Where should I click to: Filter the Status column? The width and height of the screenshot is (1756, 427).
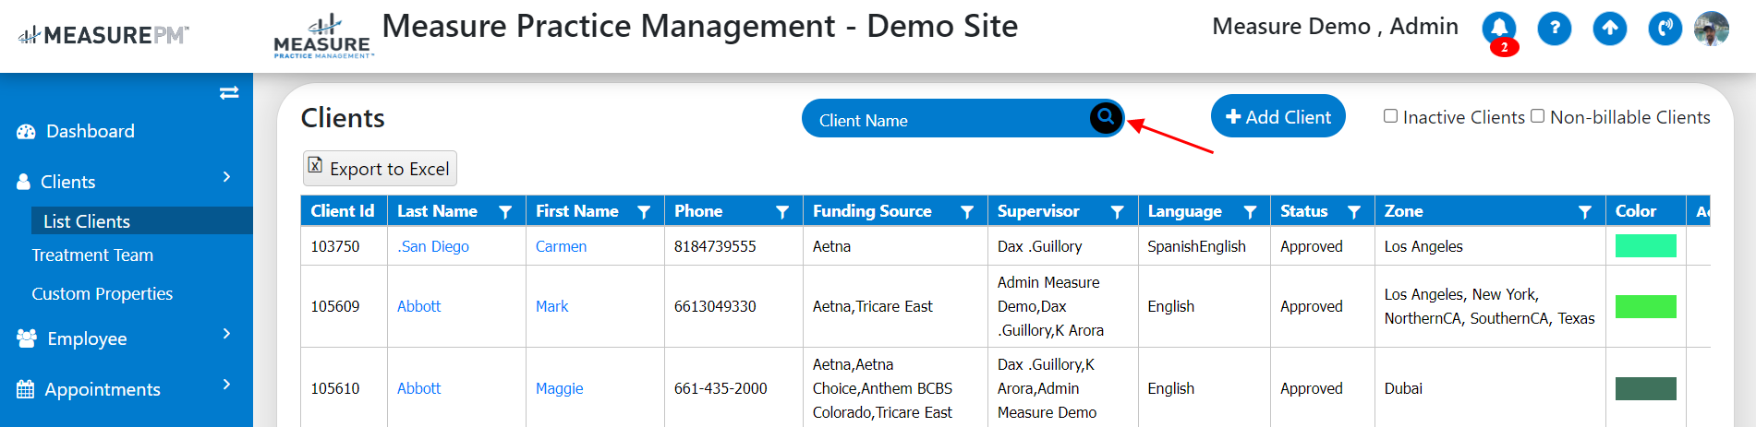1354,212
